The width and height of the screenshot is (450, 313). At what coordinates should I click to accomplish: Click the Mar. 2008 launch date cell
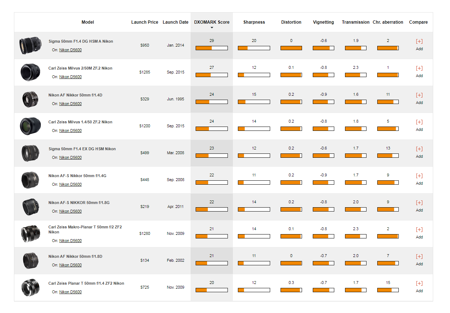tap(176, 153)
